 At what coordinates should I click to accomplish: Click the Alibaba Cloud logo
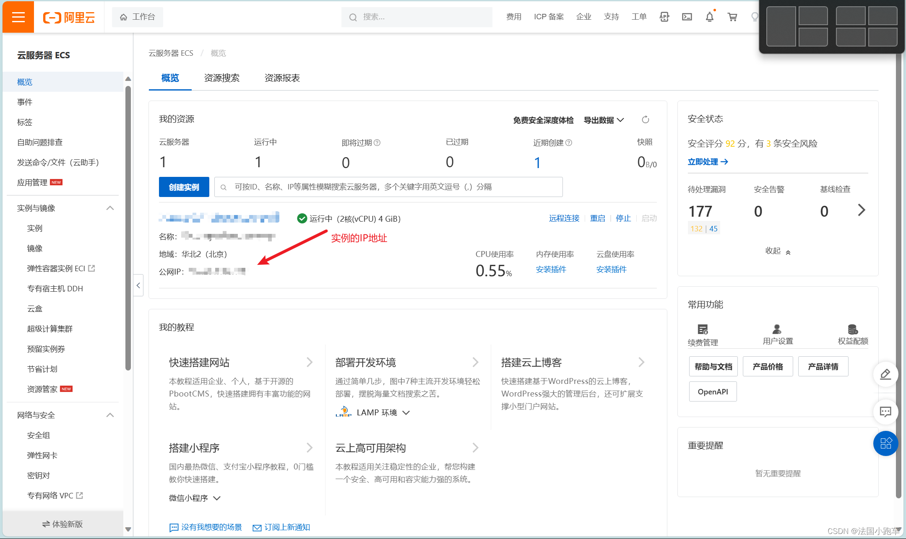click(x=68, y=17)
